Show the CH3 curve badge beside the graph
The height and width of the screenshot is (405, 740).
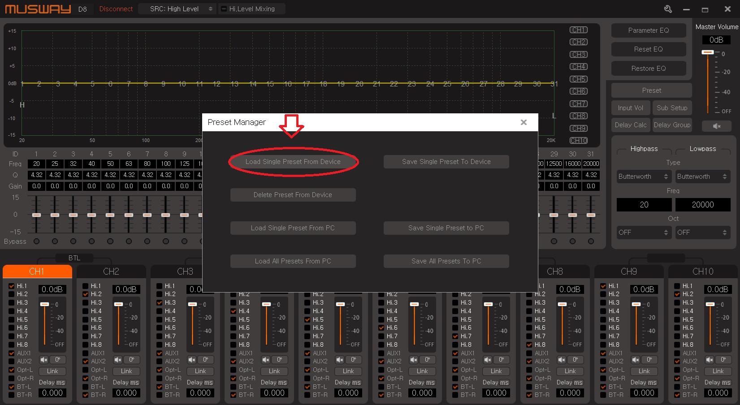579,55
